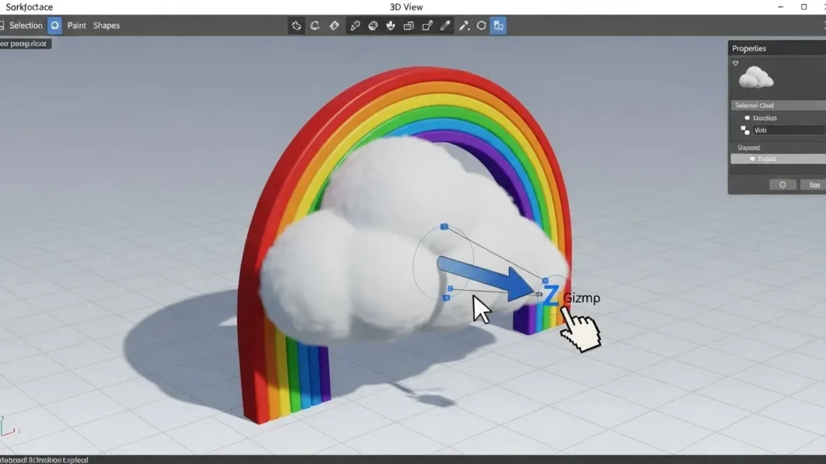826x464 pixels.
Task: Activate the eyedropper pick tool icon
Action: [445, 25]
